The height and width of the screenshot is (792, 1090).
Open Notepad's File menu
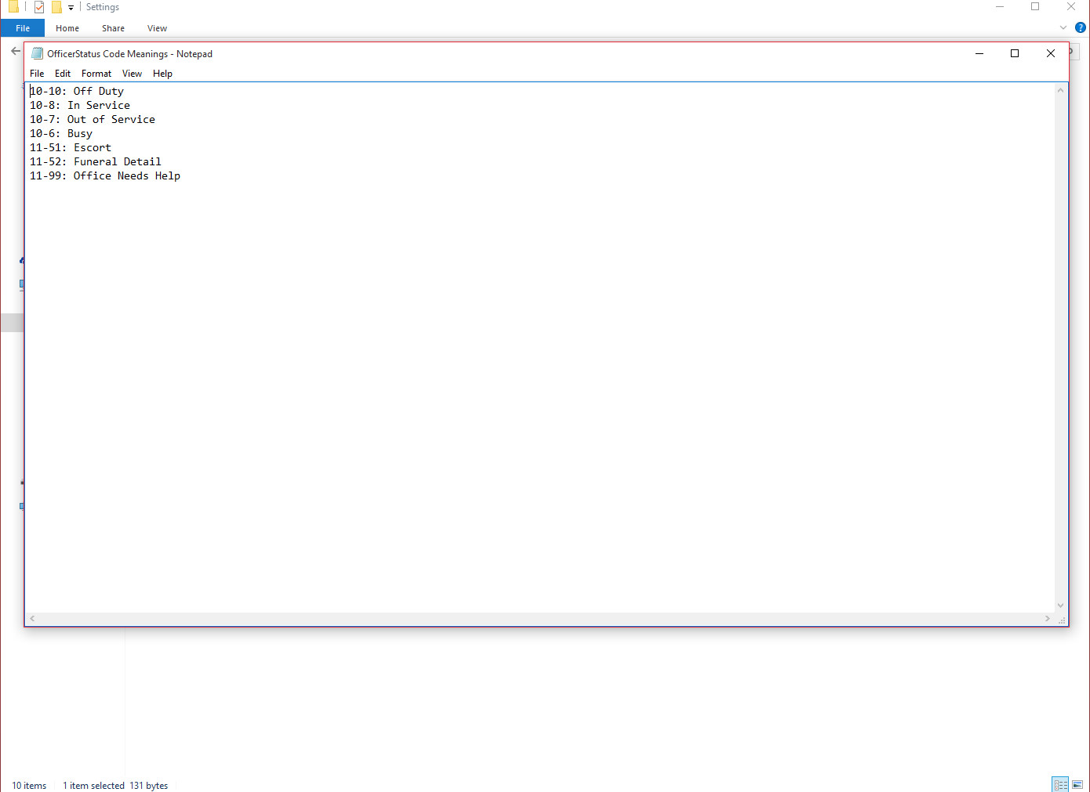click(x=37, y=74)
